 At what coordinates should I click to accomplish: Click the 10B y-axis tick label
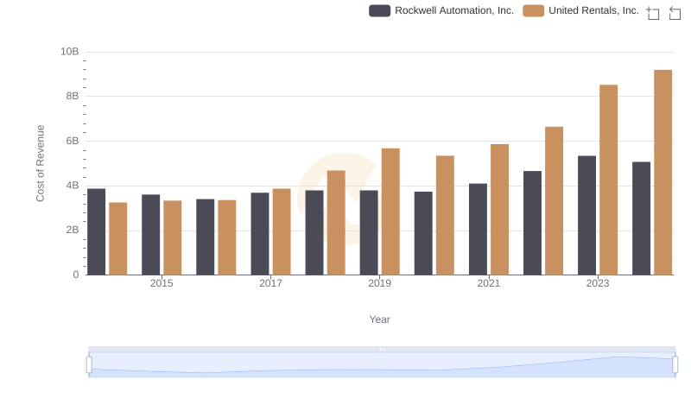[69, 52]
